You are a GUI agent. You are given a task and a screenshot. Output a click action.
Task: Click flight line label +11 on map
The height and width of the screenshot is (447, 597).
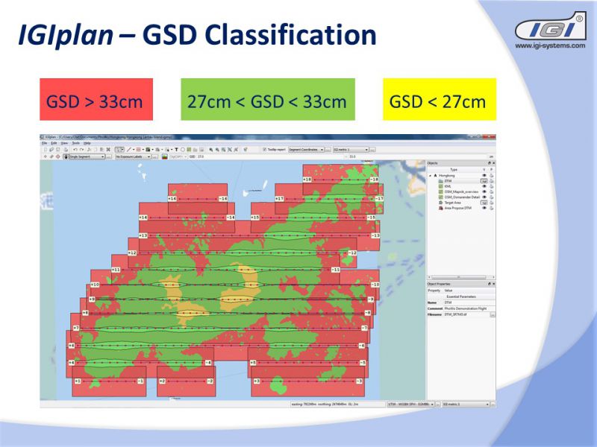tap(116, 270)
